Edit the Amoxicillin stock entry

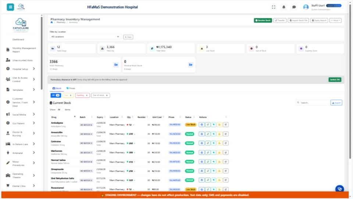(225, 134)
